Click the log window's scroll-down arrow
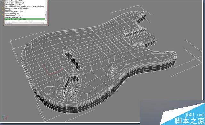The width and height of the screenshot is (205, 125). 46,21
